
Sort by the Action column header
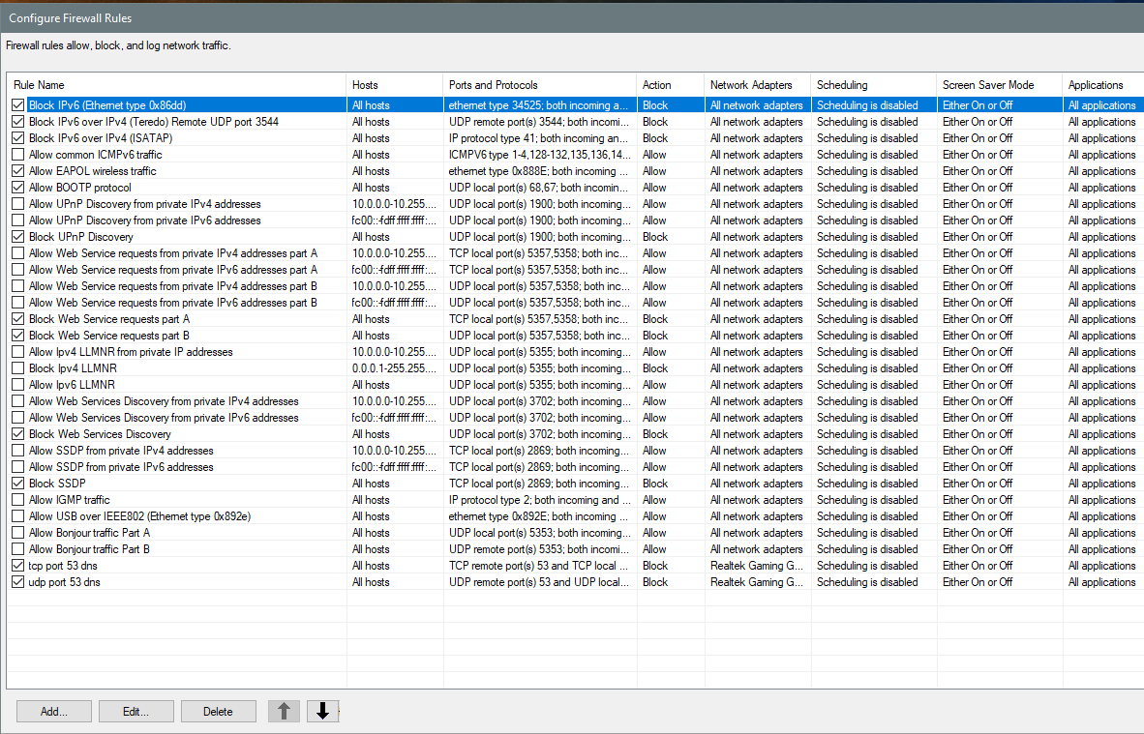pyautogui.click(x=670, y=85)
